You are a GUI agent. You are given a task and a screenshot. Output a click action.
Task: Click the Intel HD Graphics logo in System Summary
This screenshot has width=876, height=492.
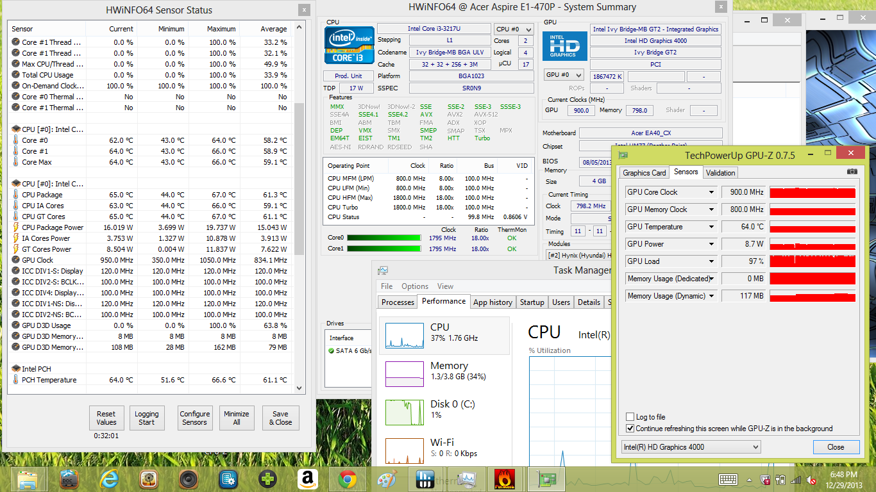click(564, 45)
